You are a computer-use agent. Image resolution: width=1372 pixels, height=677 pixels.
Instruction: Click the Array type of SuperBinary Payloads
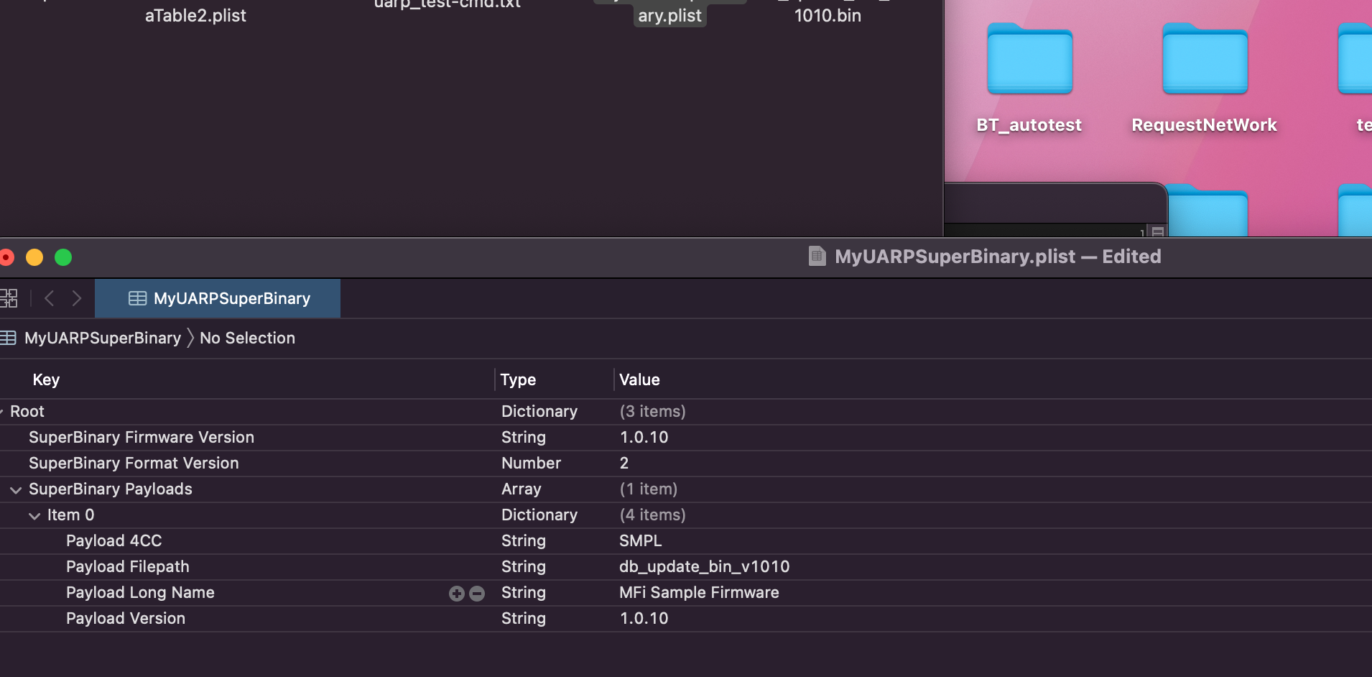point(522,489)
